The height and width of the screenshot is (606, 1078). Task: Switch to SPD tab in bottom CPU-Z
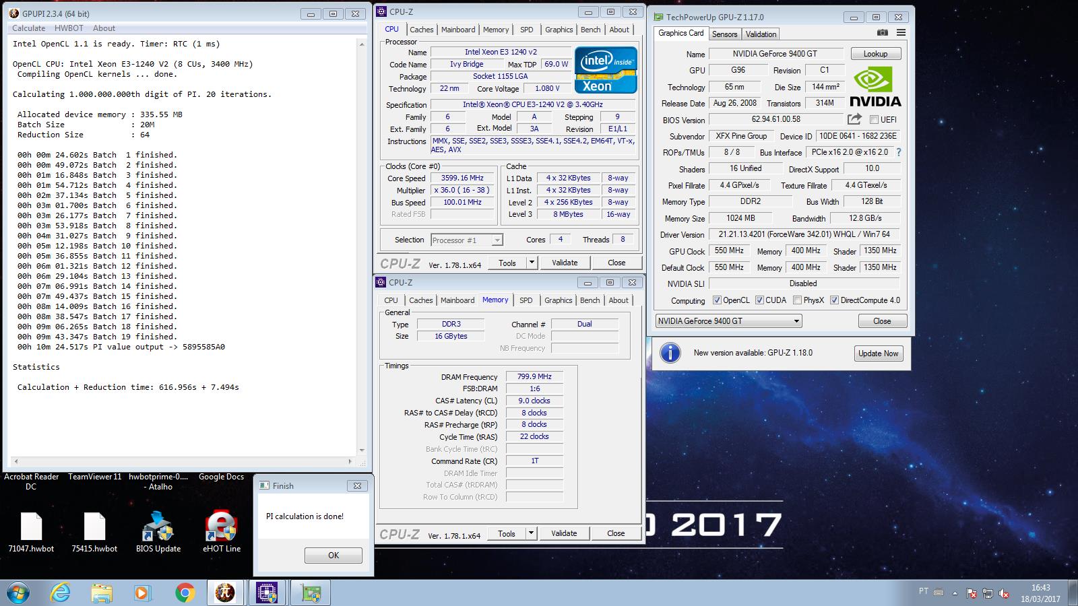coord(526,300)
